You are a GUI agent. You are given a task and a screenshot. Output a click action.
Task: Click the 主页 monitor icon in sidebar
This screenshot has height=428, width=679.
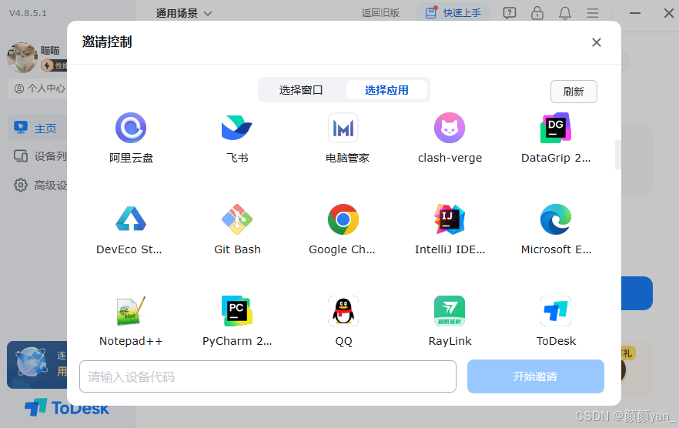click(20, 127)
